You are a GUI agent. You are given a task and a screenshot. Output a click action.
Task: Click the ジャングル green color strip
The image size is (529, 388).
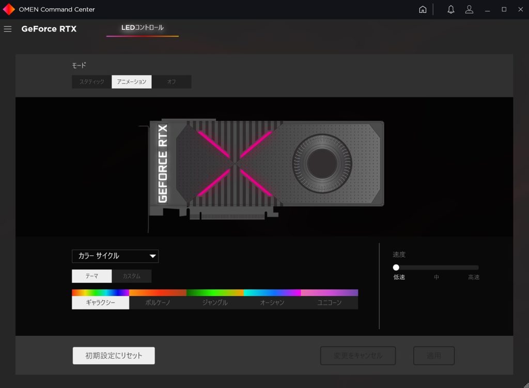click(215, 293)
